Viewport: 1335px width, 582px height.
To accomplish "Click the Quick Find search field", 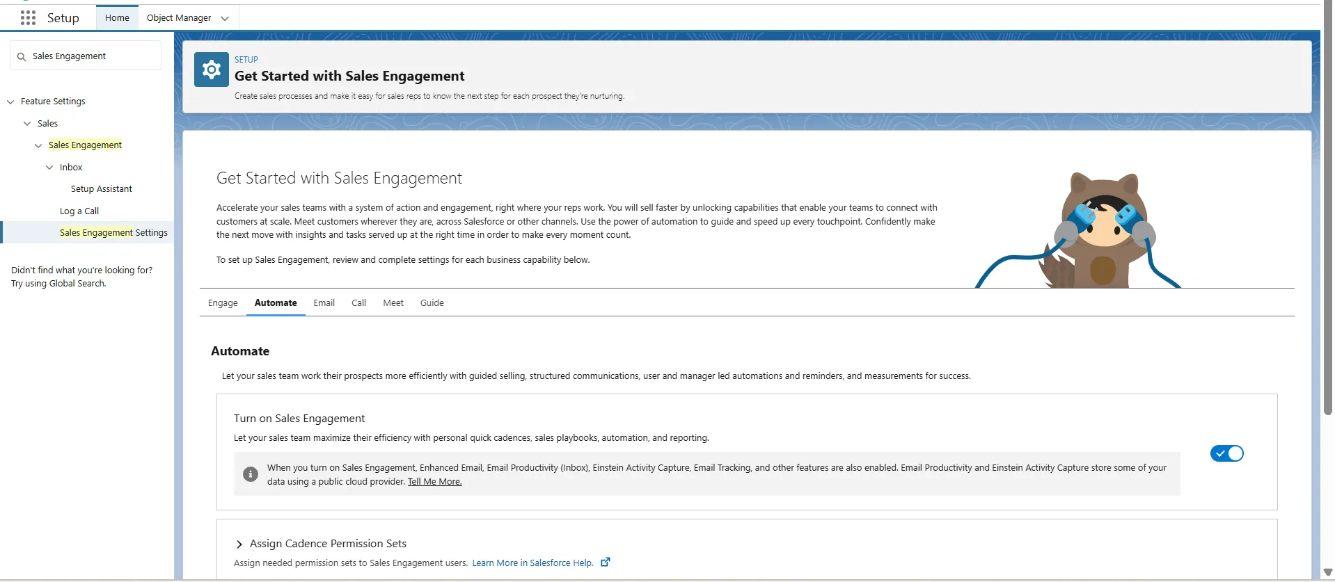I will pos(94,56).
